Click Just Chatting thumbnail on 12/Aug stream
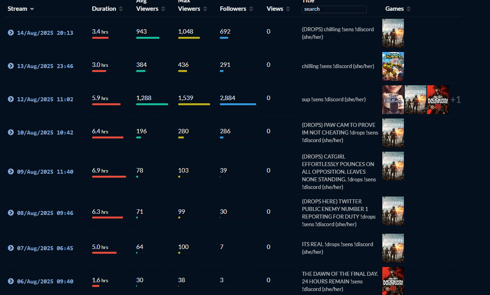 point(393,100)
